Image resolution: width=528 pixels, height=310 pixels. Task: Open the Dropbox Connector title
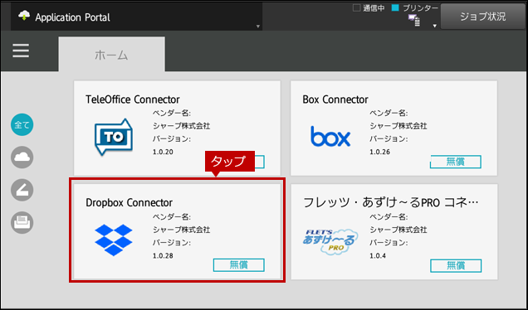point(130,203)
